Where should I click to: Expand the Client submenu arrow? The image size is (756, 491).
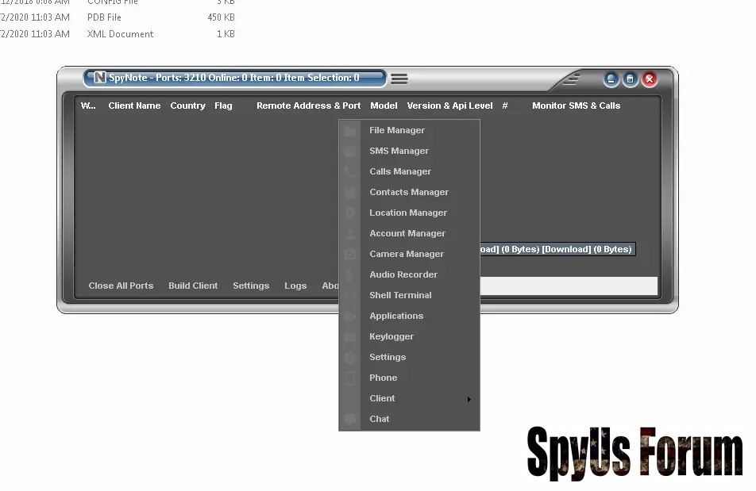(469, 399)
